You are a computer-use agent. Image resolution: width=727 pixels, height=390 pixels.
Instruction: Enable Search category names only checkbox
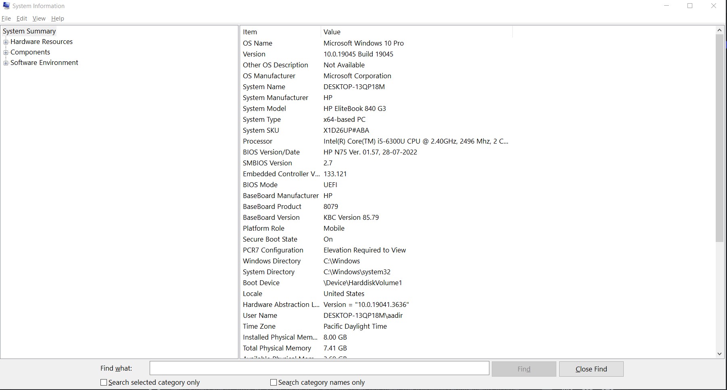tap(274, 382)
